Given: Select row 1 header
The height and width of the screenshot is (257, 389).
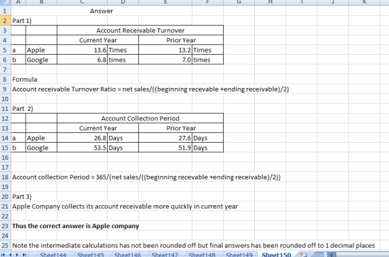Looking at the screenshot, I should tap(5, 11).
